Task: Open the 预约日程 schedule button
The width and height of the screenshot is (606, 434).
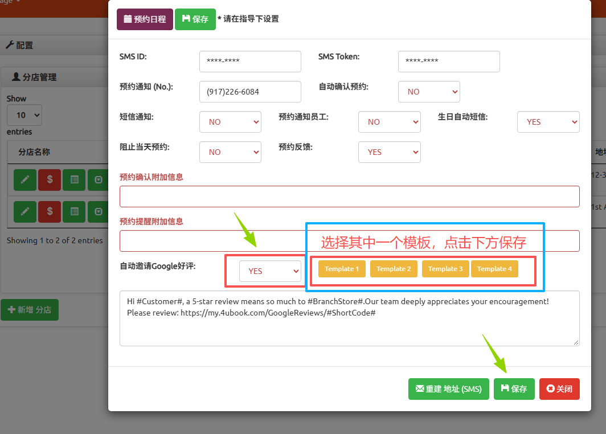Action: 145,19
